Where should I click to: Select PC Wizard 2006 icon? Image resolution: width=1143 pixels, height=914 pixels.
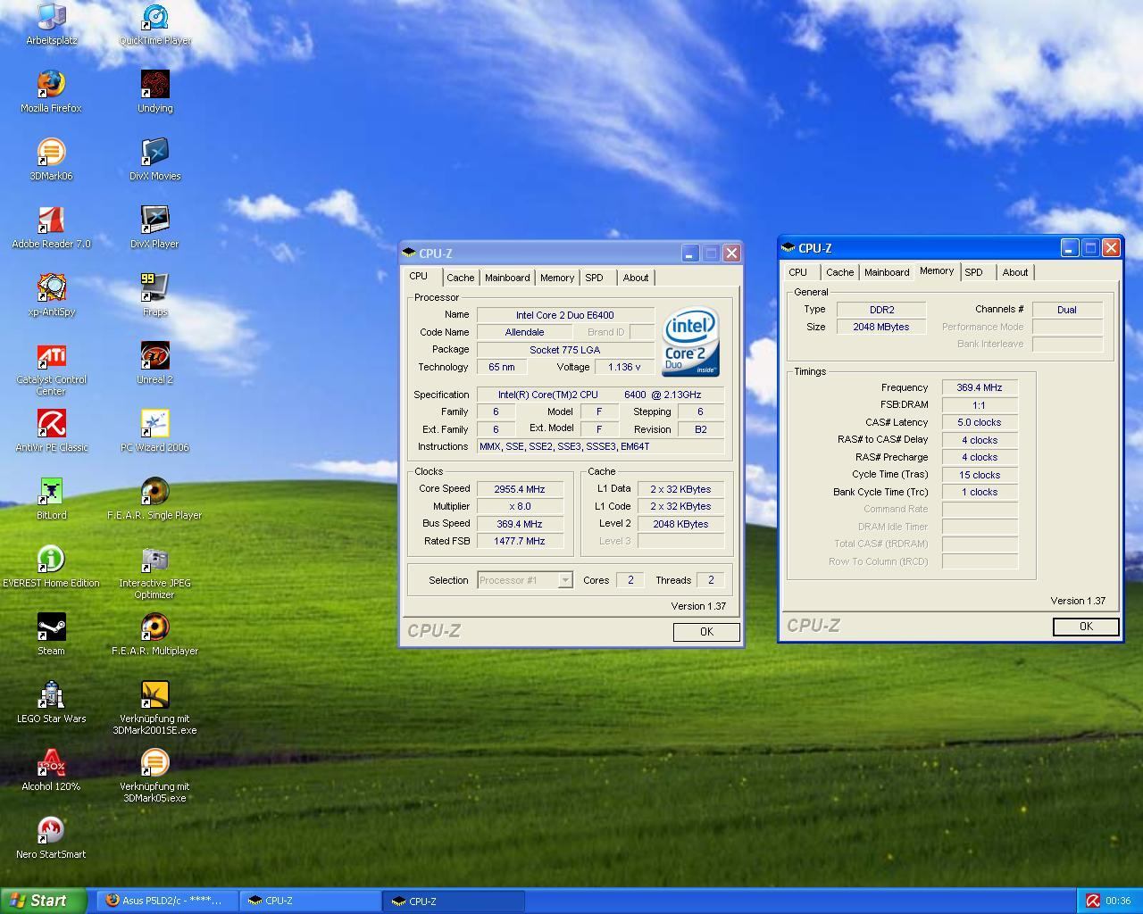(154, 424)
